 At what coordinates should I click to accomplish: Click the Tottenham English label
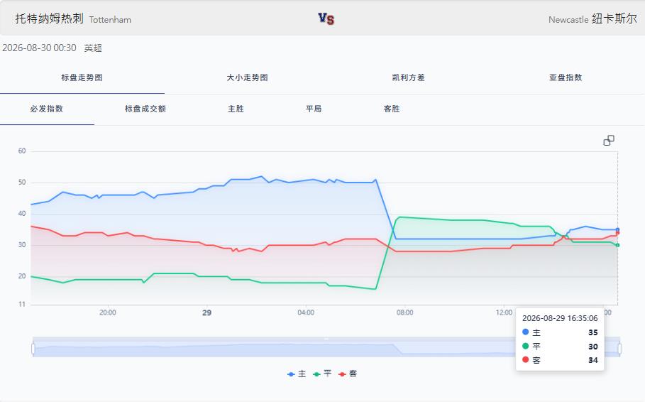coord(110,20)
